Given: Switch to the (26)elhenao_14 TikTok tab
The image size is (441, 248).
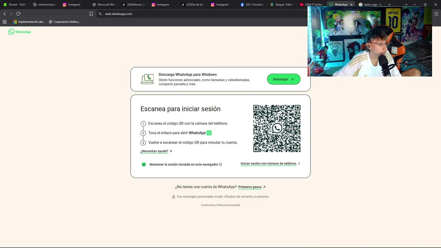Looking at the screenshot, I should point(134,4).
